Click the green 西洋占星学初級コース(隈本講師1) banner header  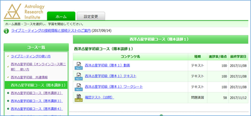click(161, 40)
